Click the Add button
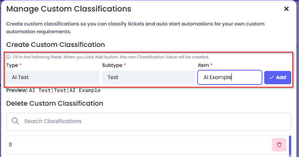The width and height of the screenshot is (299, 157). (x=278, y=78)
